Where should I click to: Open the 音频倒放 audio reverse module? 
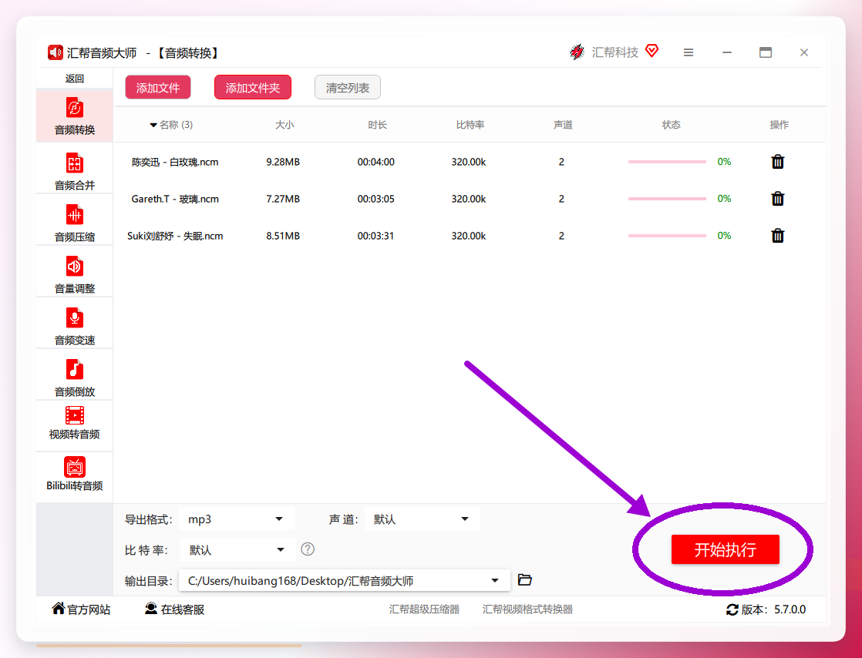point(74,378)
